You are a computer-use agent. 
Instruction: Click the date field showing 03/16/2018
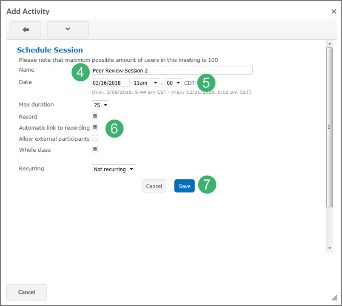[x=111, y=83]
